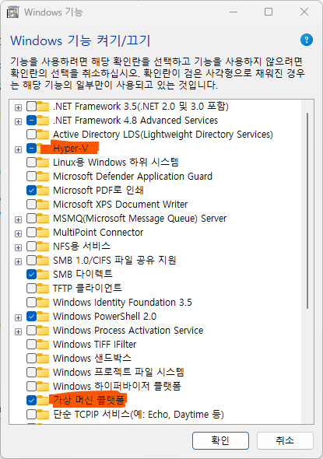Select Windows 프로젝트 파일 시스템 label
The image size is (323, 459).
tap(118, 372)
